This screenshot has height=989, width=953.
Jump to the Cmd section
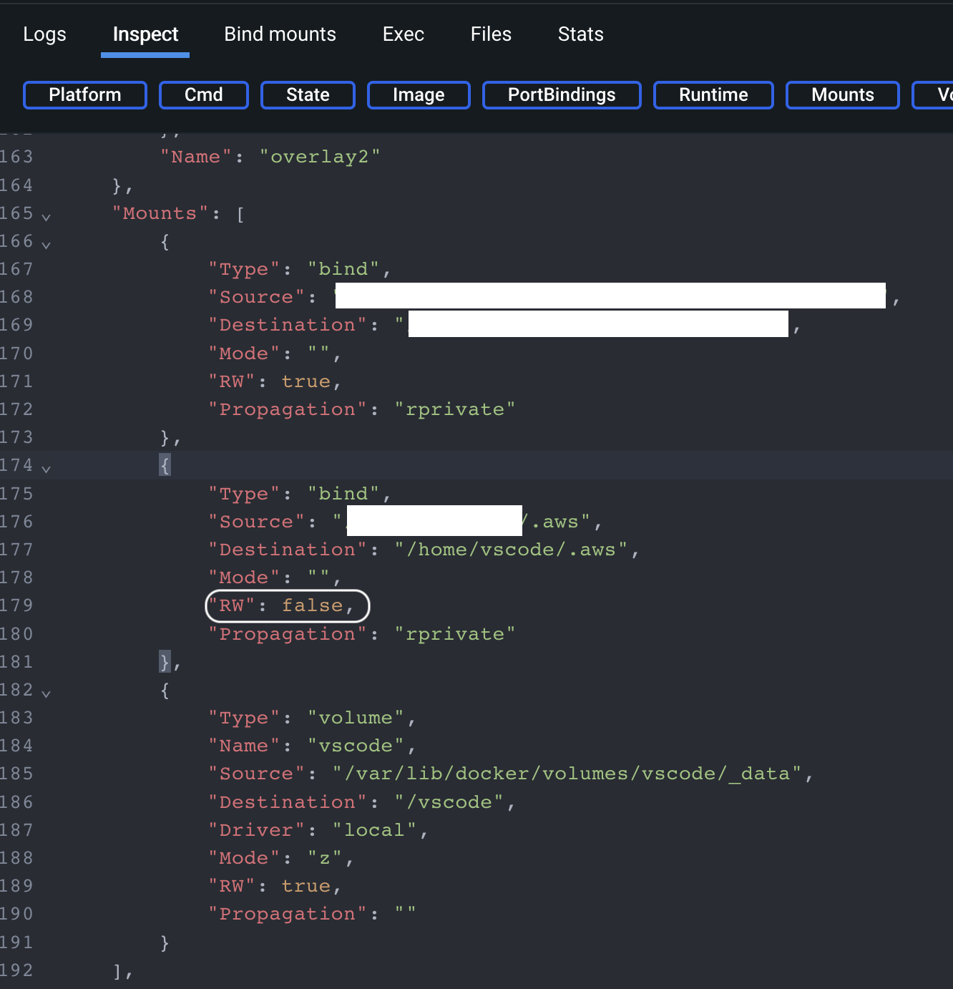(204, 95)
